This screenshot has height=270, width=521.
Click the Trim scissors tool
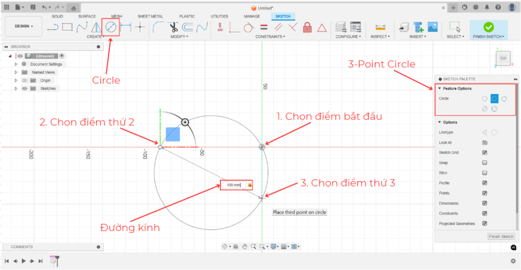point(173,27)
